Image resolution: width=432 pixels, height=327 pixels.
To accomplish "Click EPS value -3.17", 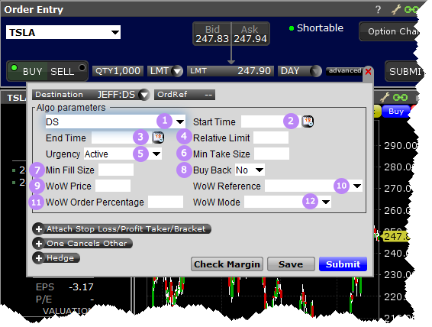I will (x=81, y=287).
